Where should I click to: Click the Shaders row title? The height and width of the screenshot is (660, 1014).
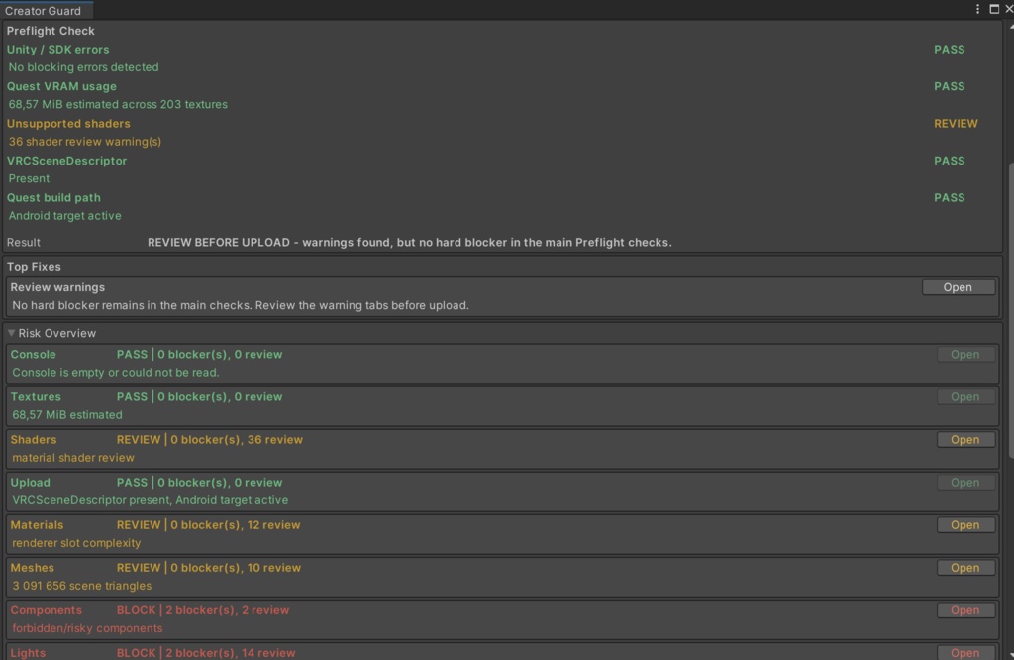34,439
